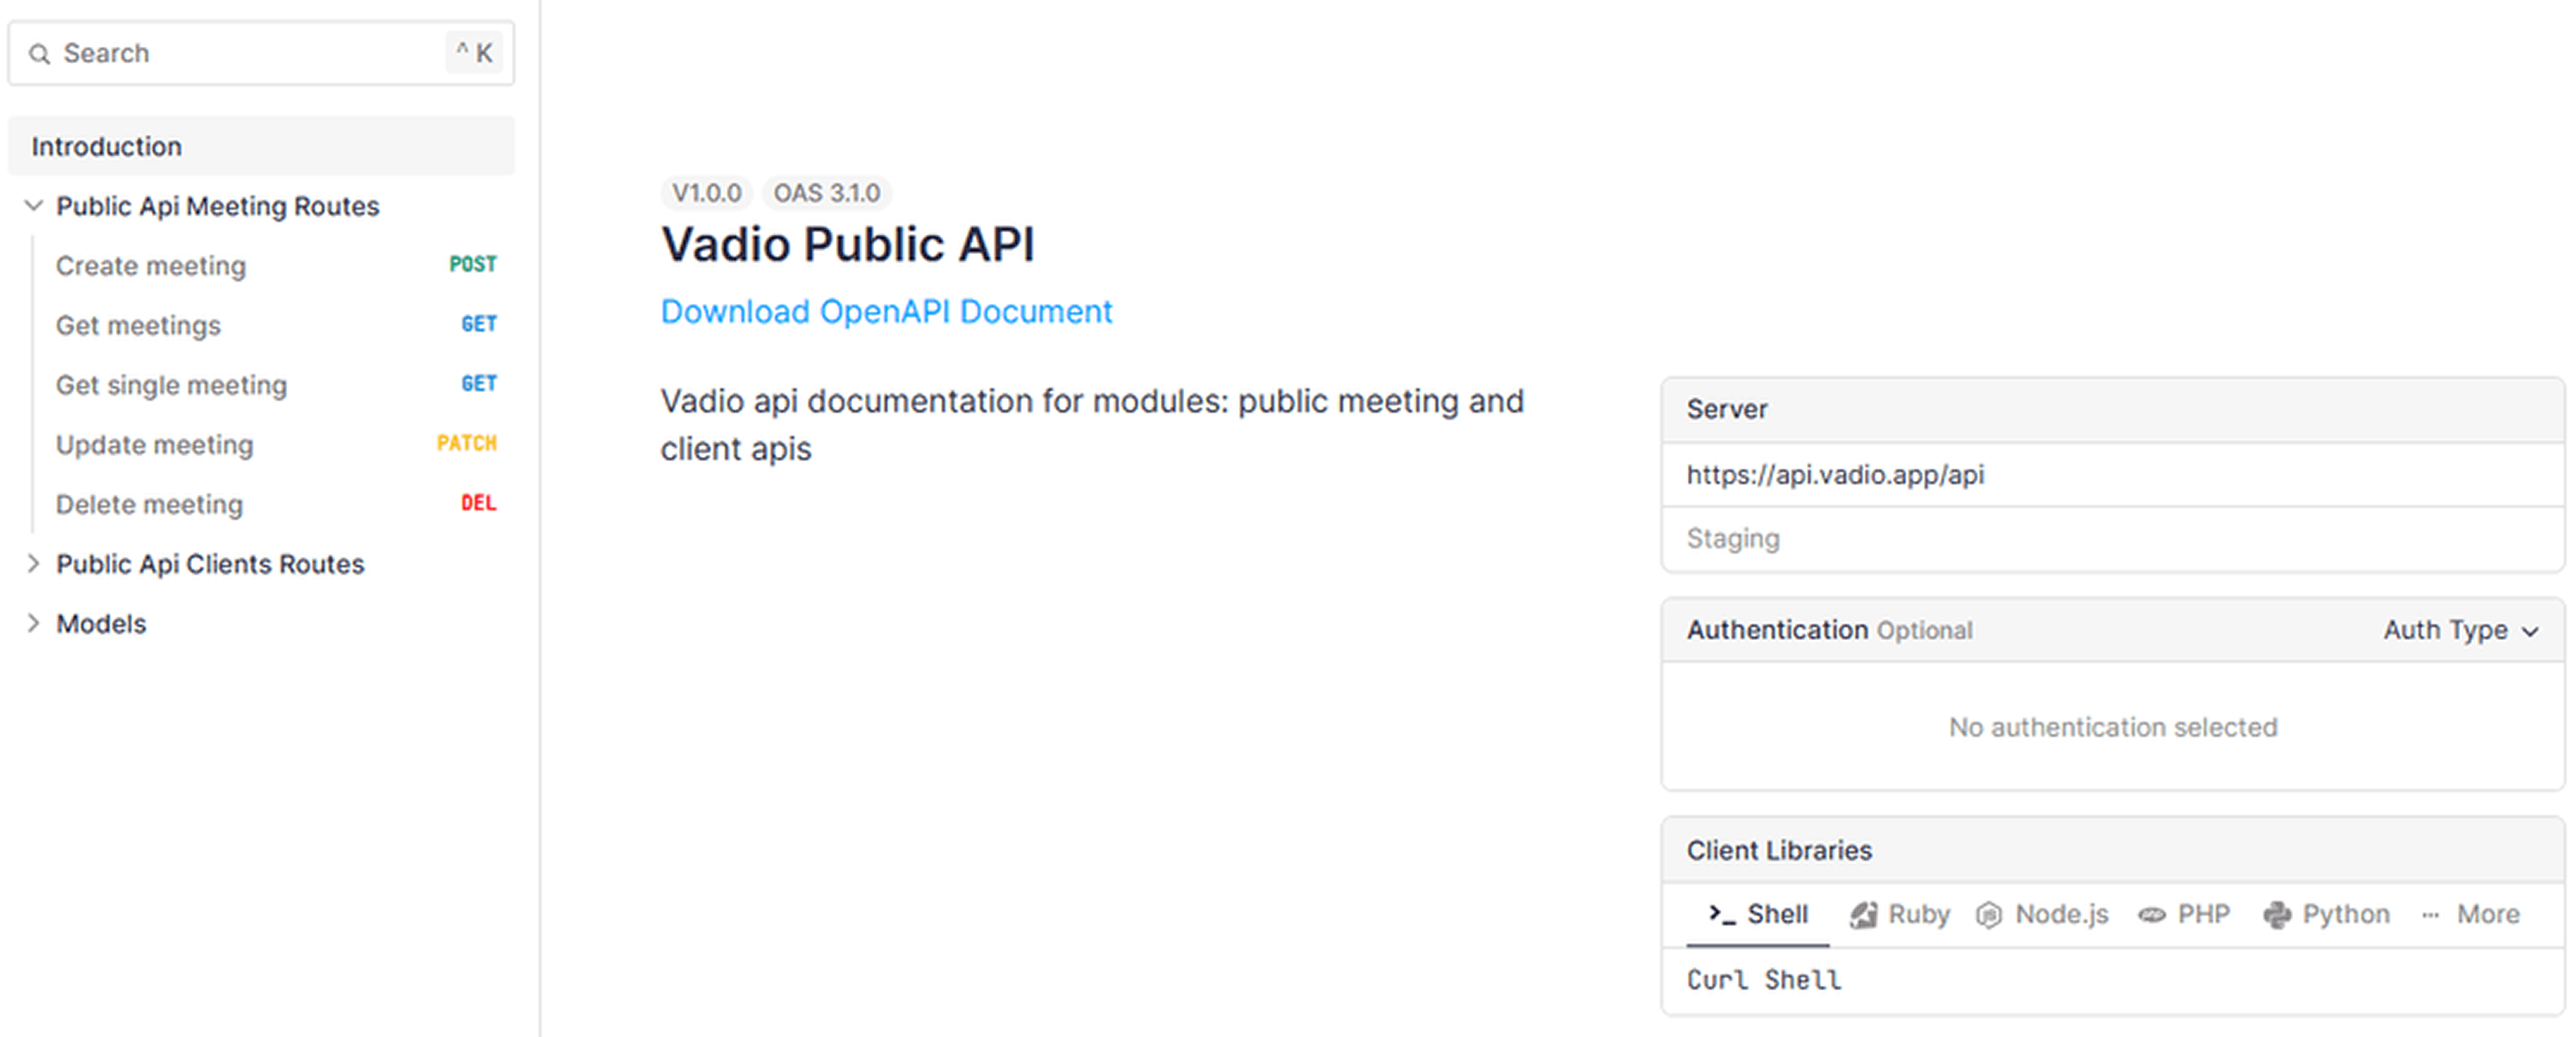Open the Auth Type dropdown
The width and height of the screenshot is (2576, 1037).
tap(2459, 631)
